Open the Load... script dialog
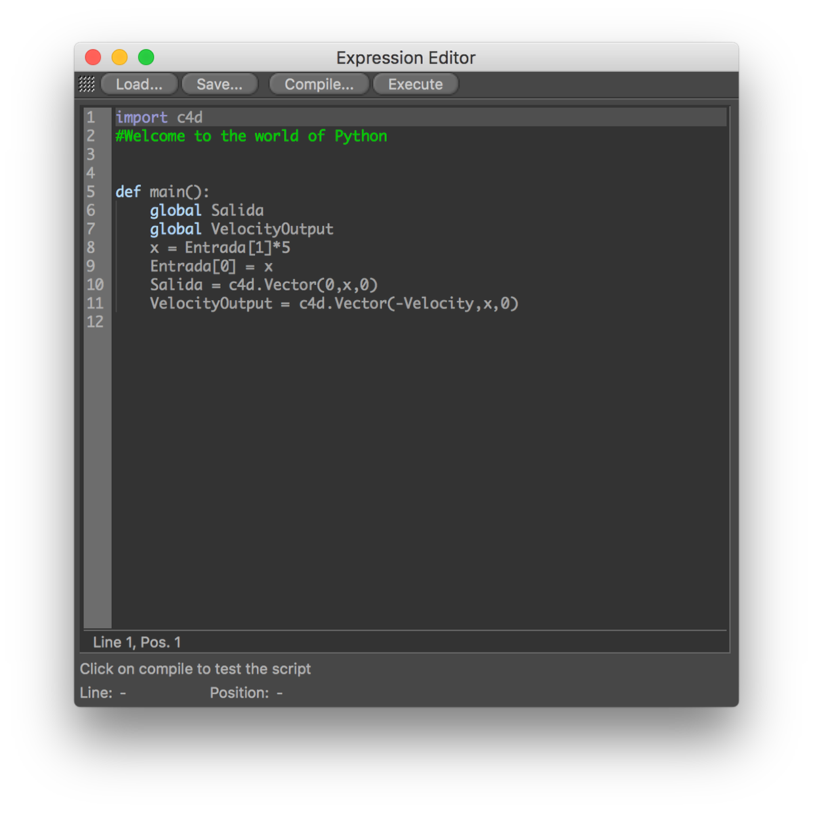813x813 pixels. click(139, 84)
